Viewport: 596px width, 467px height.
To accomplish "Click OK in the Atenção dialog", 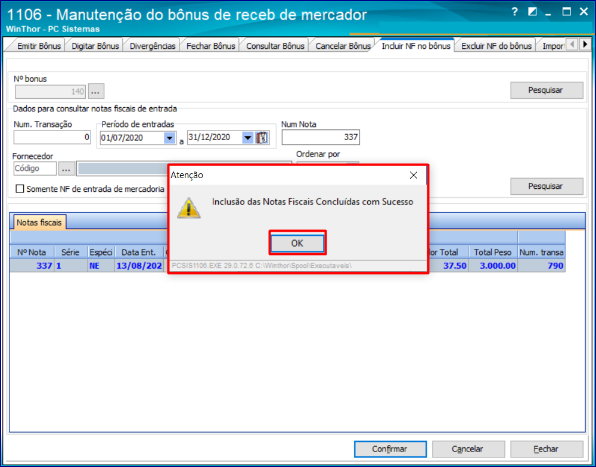I will coord(297,243).
